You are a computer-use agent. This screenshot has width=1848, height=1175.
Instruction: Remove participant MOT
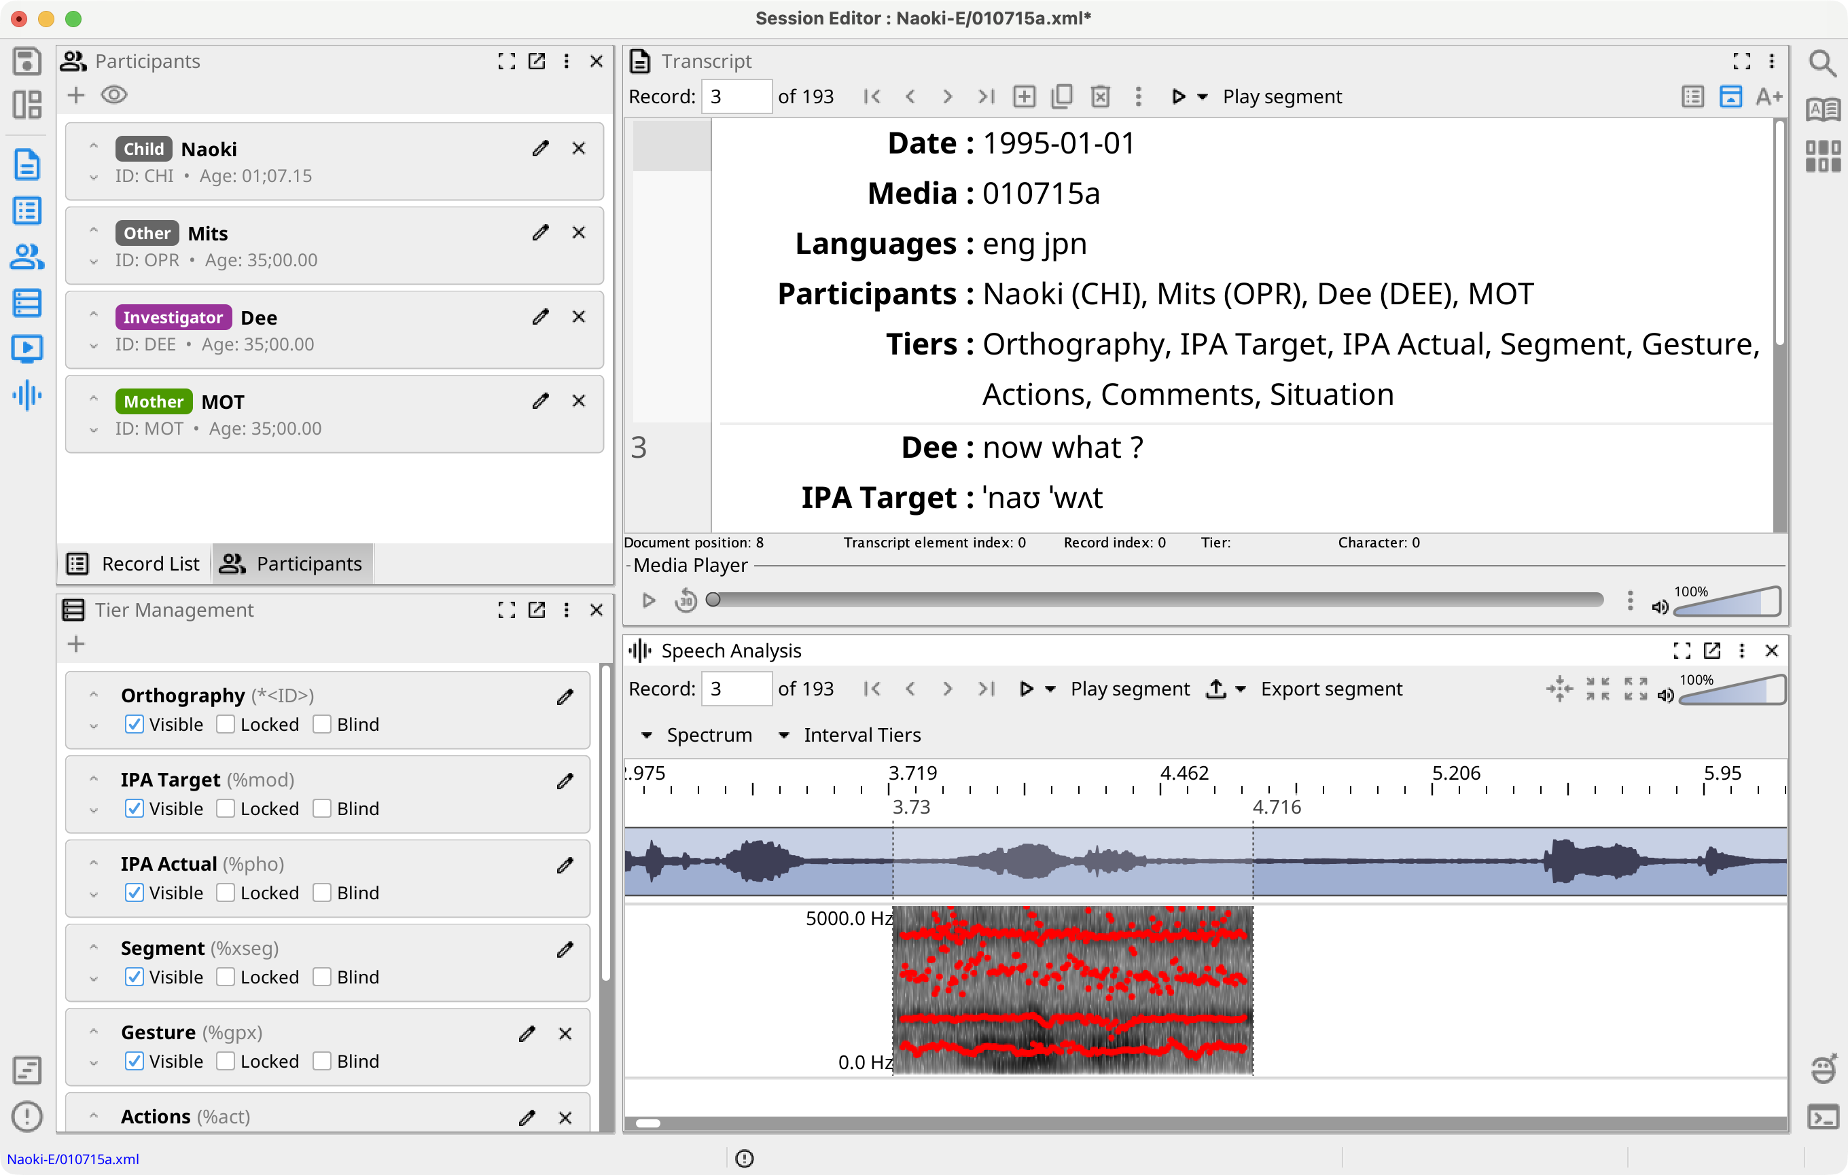580,401
